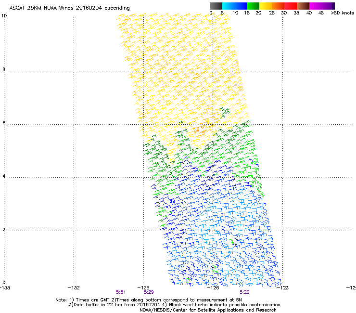Image resolution: width=356 pixels, height=313 pixels.
Task: Click the longitude label '-135'
Action: pos(5,288)
